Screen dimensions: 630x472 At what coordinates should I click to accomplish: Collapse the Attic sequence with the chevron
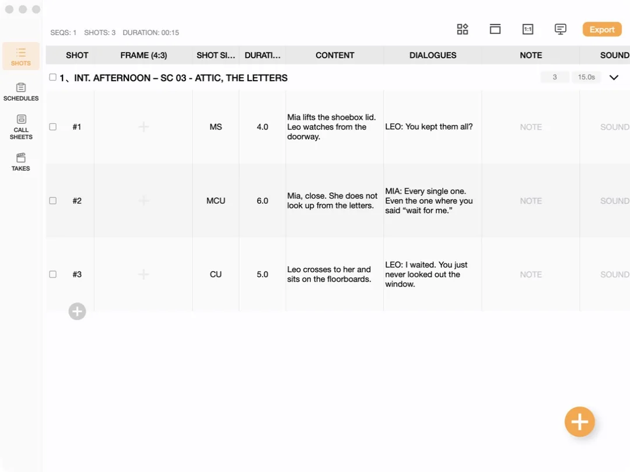614,77
